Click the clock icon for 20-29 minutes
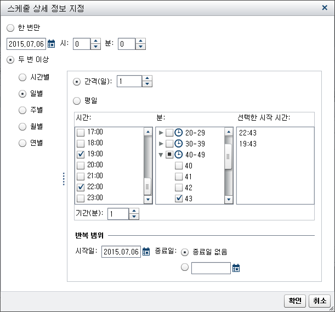This screenshot has width=335, height=312. (x=179, y=133)
